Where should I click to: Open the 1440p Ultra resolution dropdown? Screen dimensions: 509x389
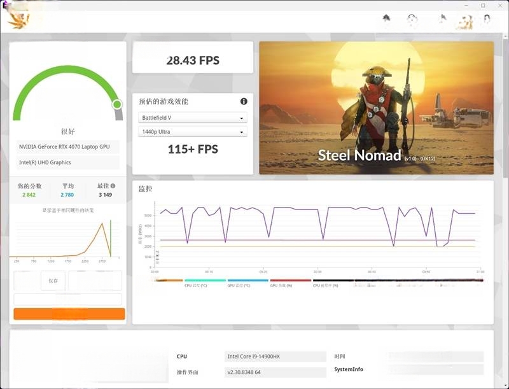(193, 132)
